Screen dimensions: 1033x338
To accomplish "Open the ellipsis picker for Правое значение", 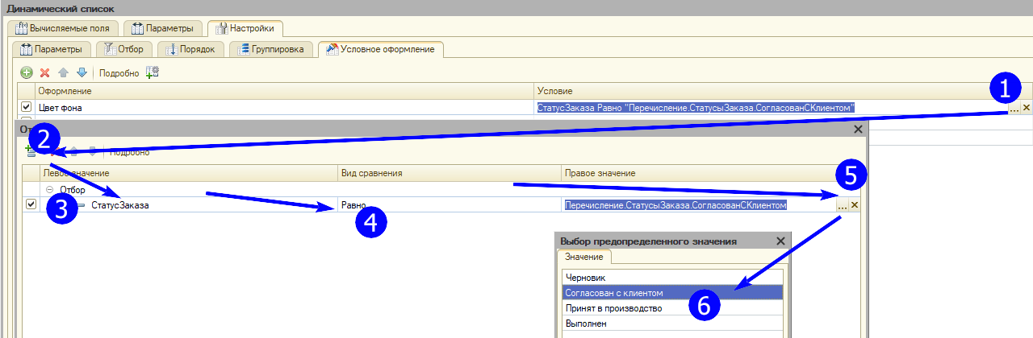I will pos(842,206).
